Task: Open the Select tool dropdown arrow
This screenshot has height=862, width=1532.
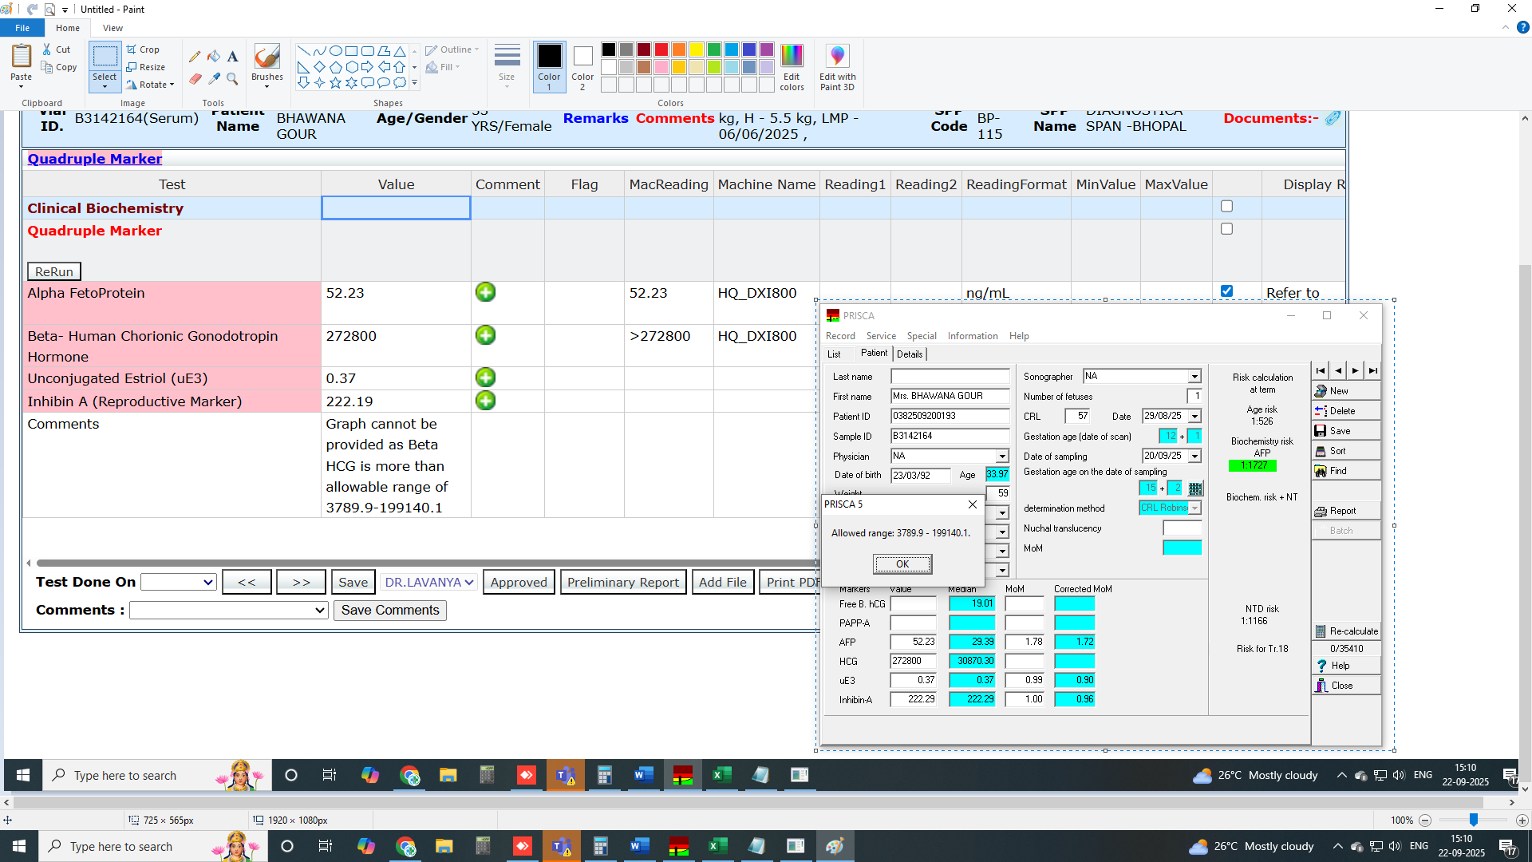Action: pos(105,86)
